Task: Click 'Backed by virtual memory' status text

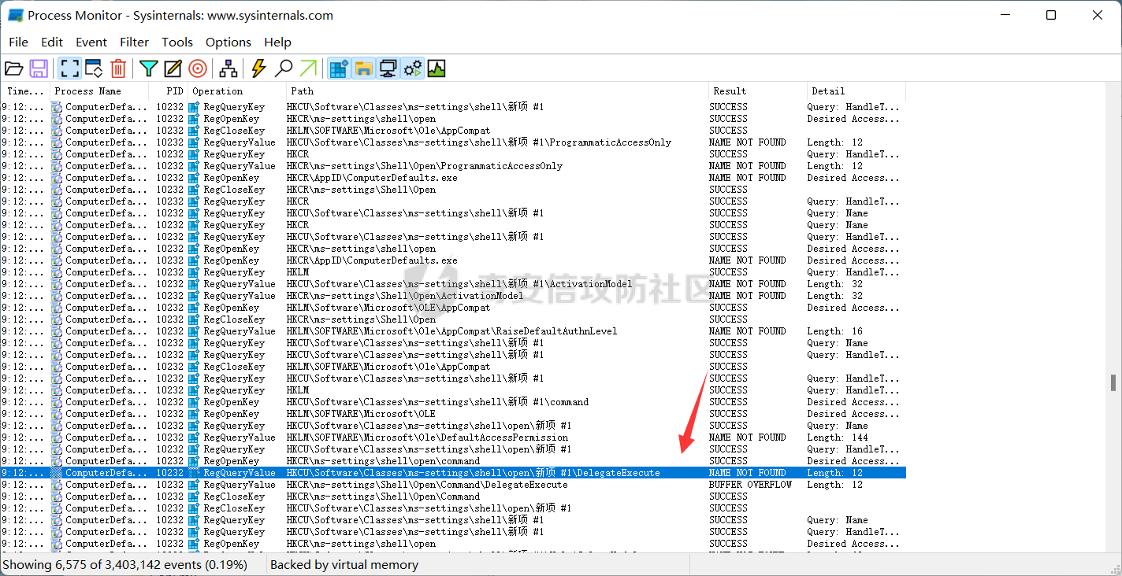Action: coord(344,565)
